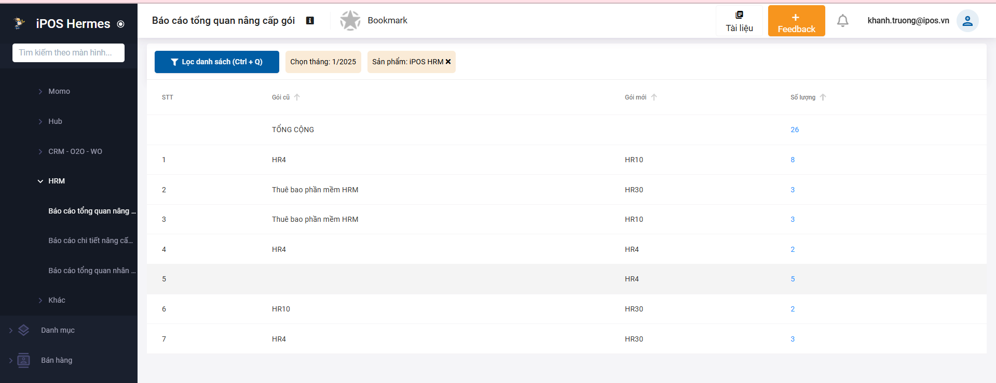Click the TỔNG CỘNG row label
This screenshot has height=383, width=996.
tap(293, 130)
